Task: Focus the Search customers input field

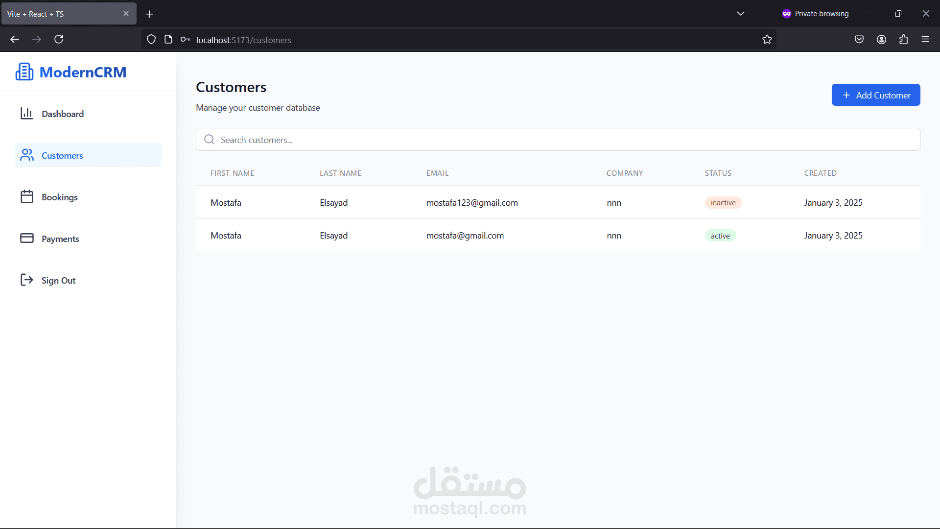Action: point(563,140)
